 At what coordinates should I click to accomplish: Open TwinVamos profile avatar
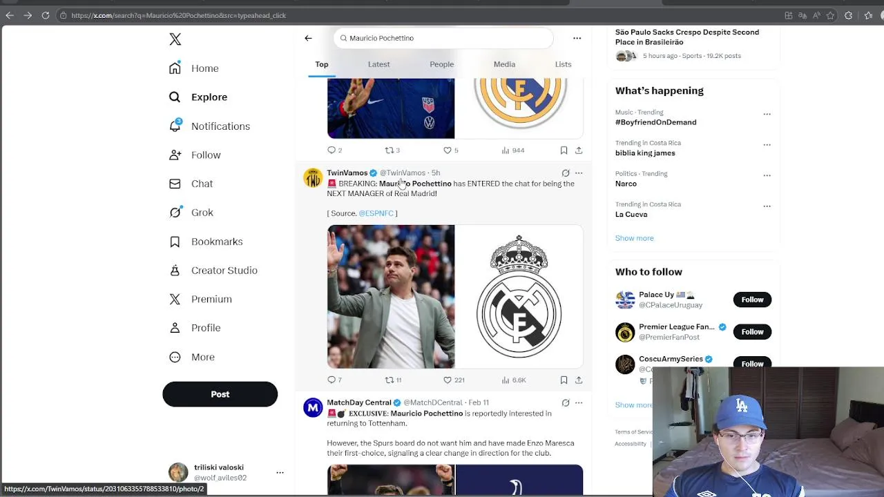[313, 178]
